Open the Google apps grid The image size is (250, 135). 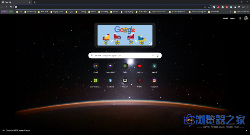(240, 18)
